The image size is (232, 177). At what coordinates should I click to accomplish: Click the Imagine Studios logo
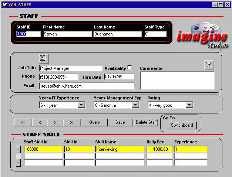point(202,36)
